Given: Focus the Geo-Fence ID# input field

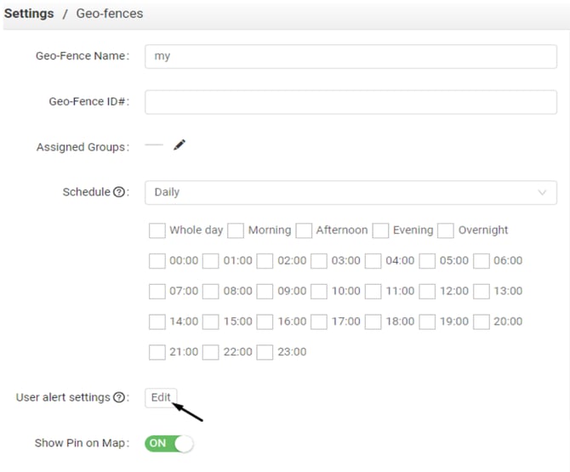Looking at the screenshot, I should point(351,102).
